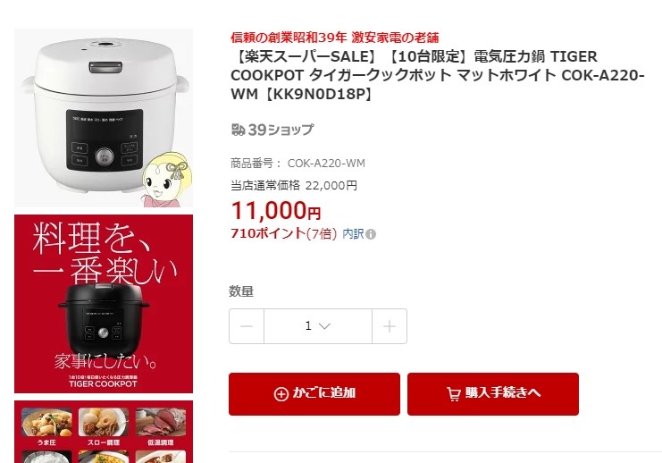The width and height of the screenshot is (662, 463).
Task: Click the 11,000円 sale price
Action: [x=276, y=210]
